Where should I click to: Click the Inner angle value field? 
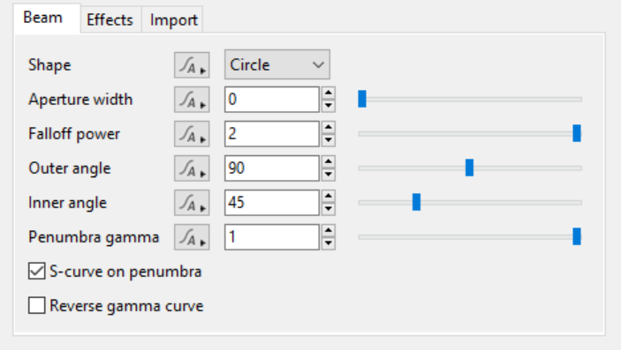click(272, 203)
